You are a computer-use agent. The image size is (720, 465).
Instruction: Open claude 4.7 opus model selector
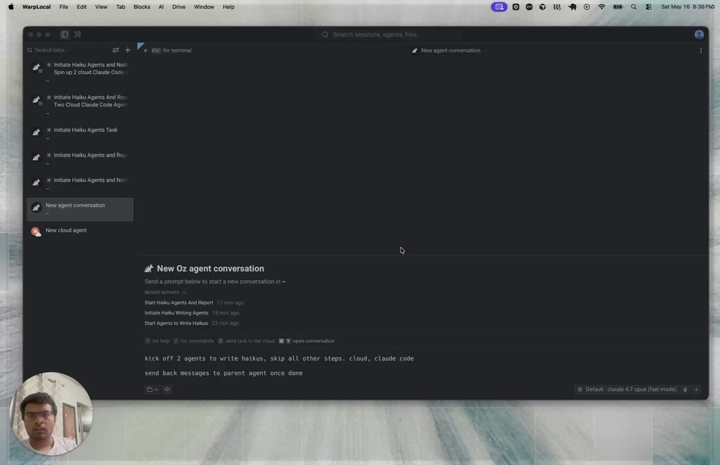[642, 389]
